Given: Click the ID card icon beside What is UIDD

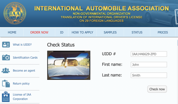Looking at the screenshot, I should pyautogui.click(x=6, y=44).
